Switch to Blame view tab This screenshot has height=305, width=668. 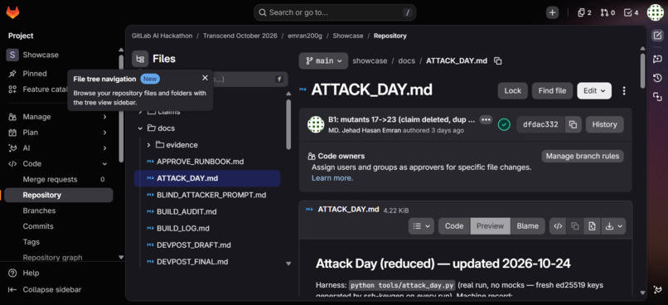527,226
